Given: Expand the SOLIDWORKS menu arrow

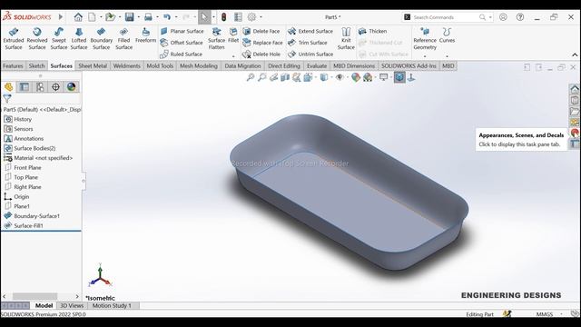Looking at the screenshot, I should click(61, 16).
